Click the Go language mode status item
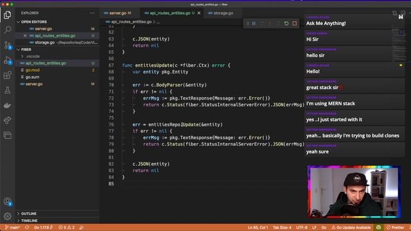This screenshot has width=411, height=231. point(324,227)
